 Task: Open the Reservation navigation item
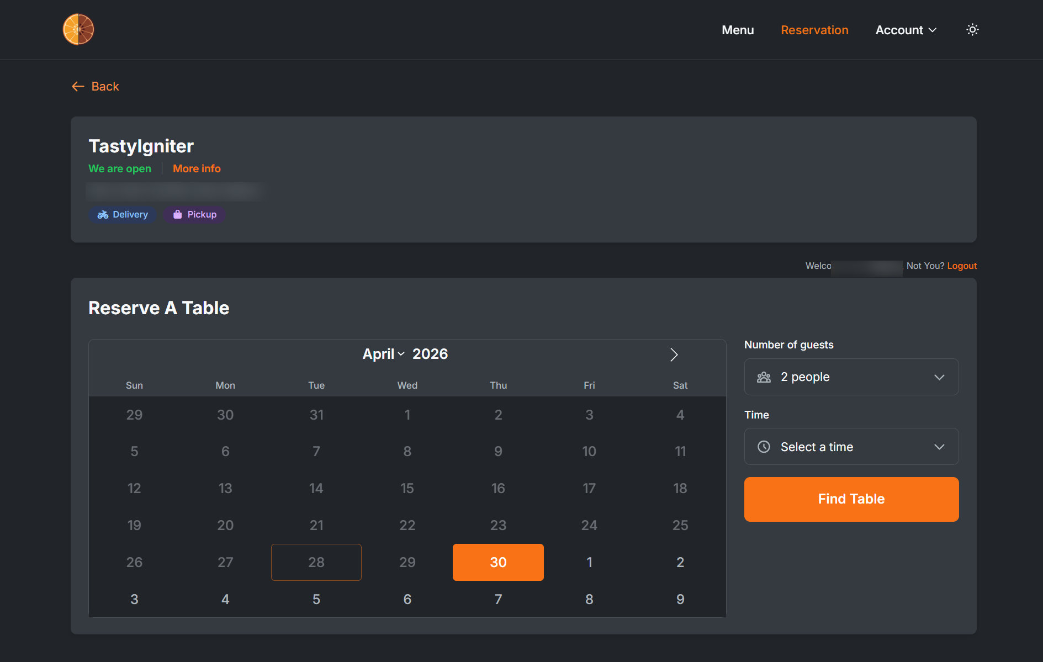(x=814, y=30)
